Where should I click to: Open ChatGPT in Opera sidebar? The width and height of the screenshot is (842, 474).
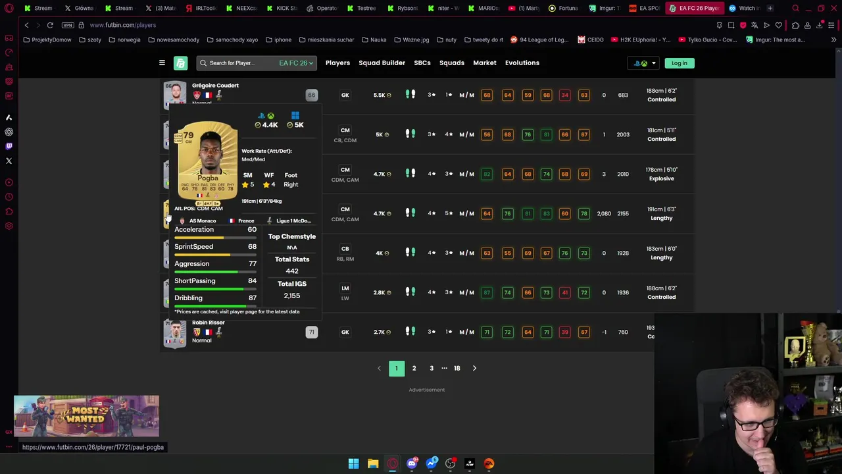(x=9, y=132)
